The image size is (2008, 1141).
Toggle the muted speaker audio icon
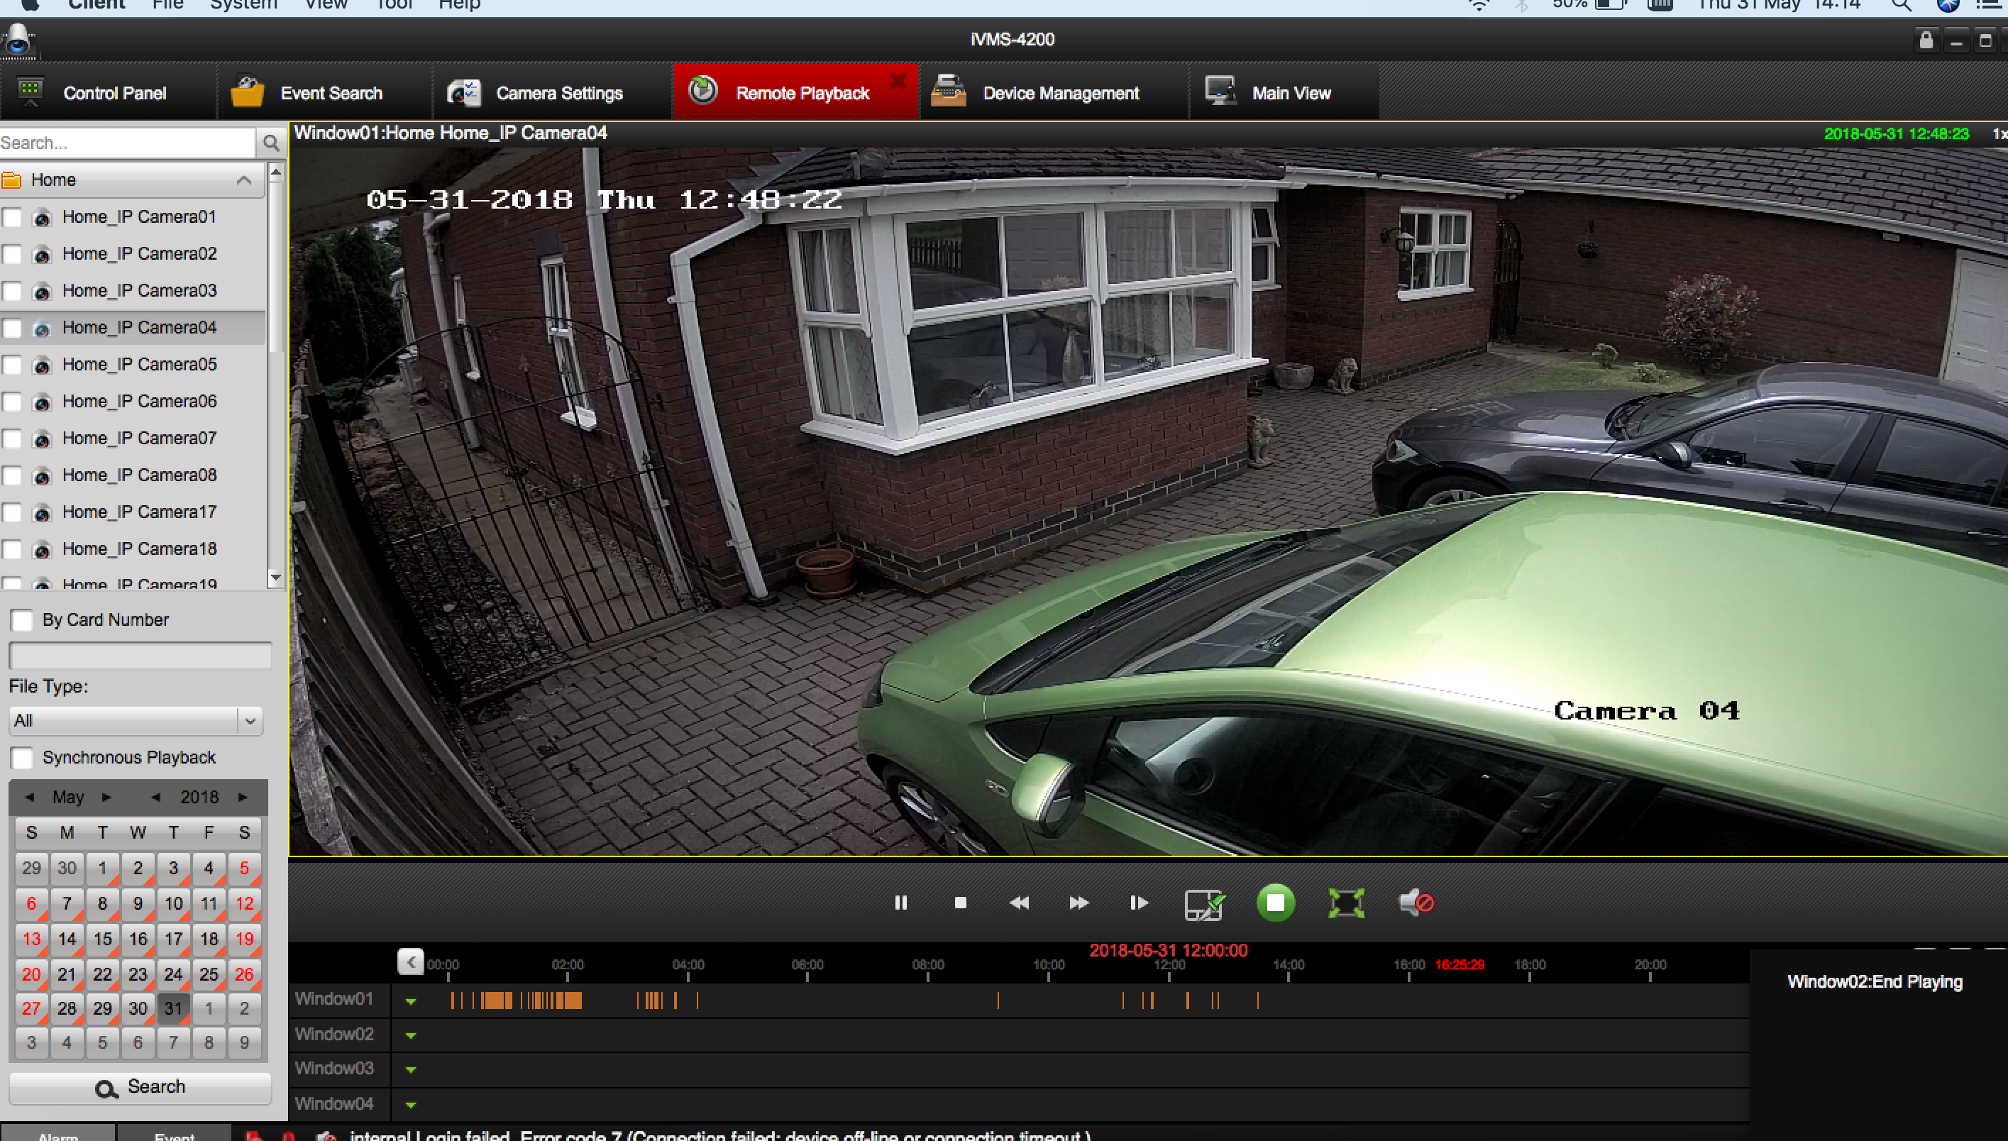click(x=1416, y=903)
